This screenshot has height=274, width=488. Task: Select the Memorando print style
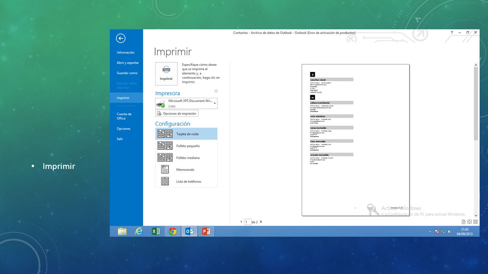point(186,169)
